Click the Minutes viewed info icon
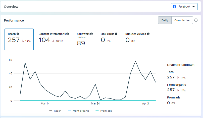Image resolution: width=203 pixels, height=118 pixels. [148, 34]
